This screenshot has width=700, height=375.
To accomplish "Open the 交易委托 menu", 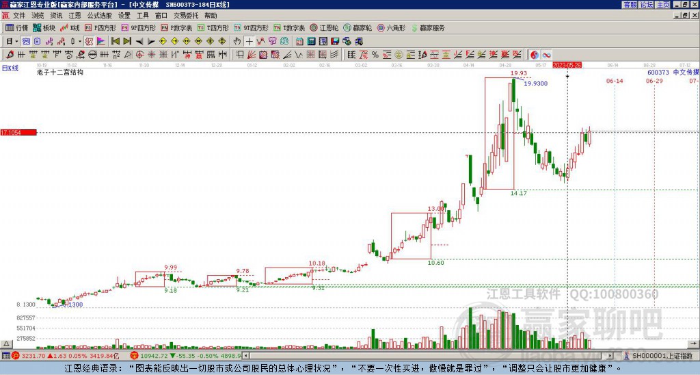I will tap(186, 16).
